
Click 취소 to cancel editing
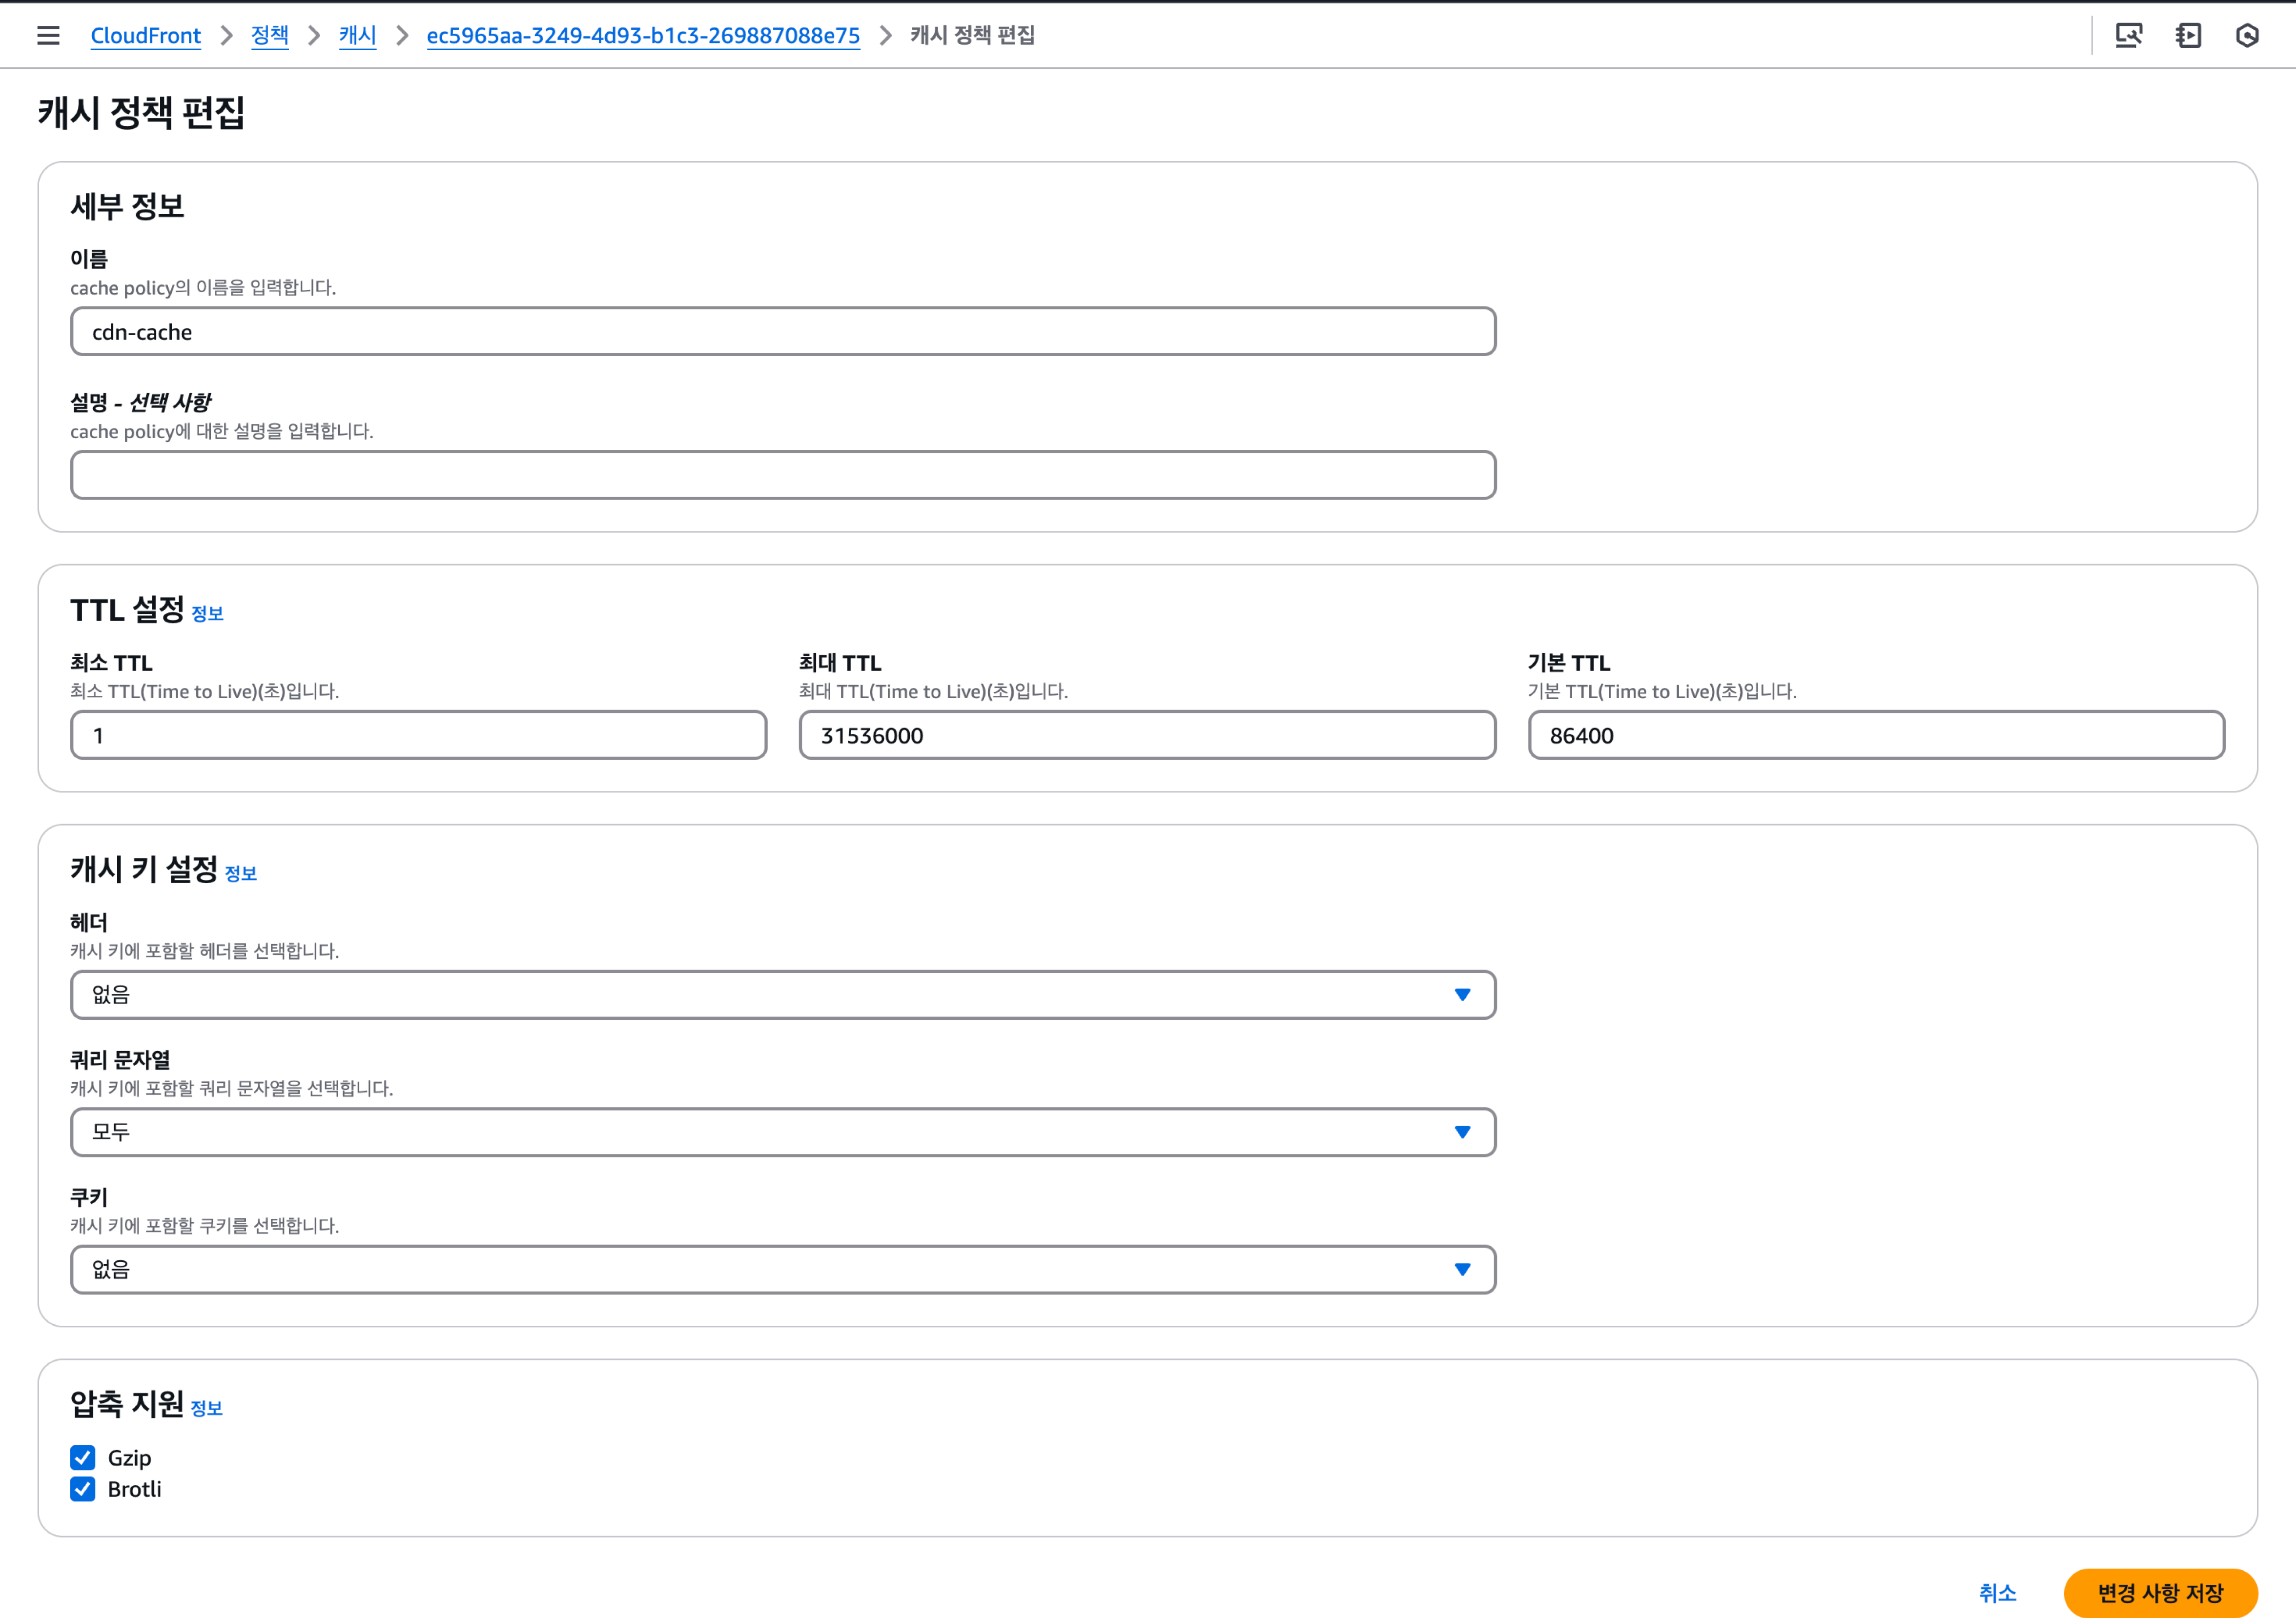point(1997,1592)
